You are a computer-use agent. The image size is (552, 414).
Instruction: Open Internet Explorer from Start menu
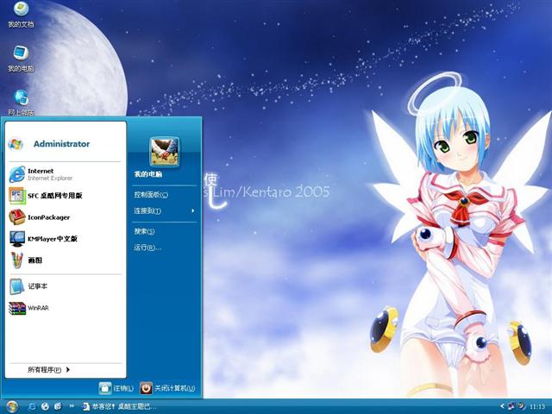(x=47, y=173)
